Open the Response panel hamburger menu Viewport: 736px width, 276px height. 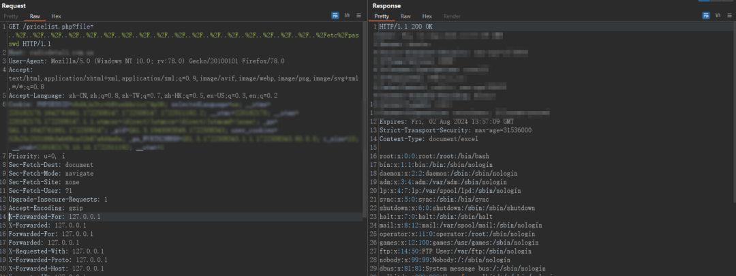click(729, 16)
